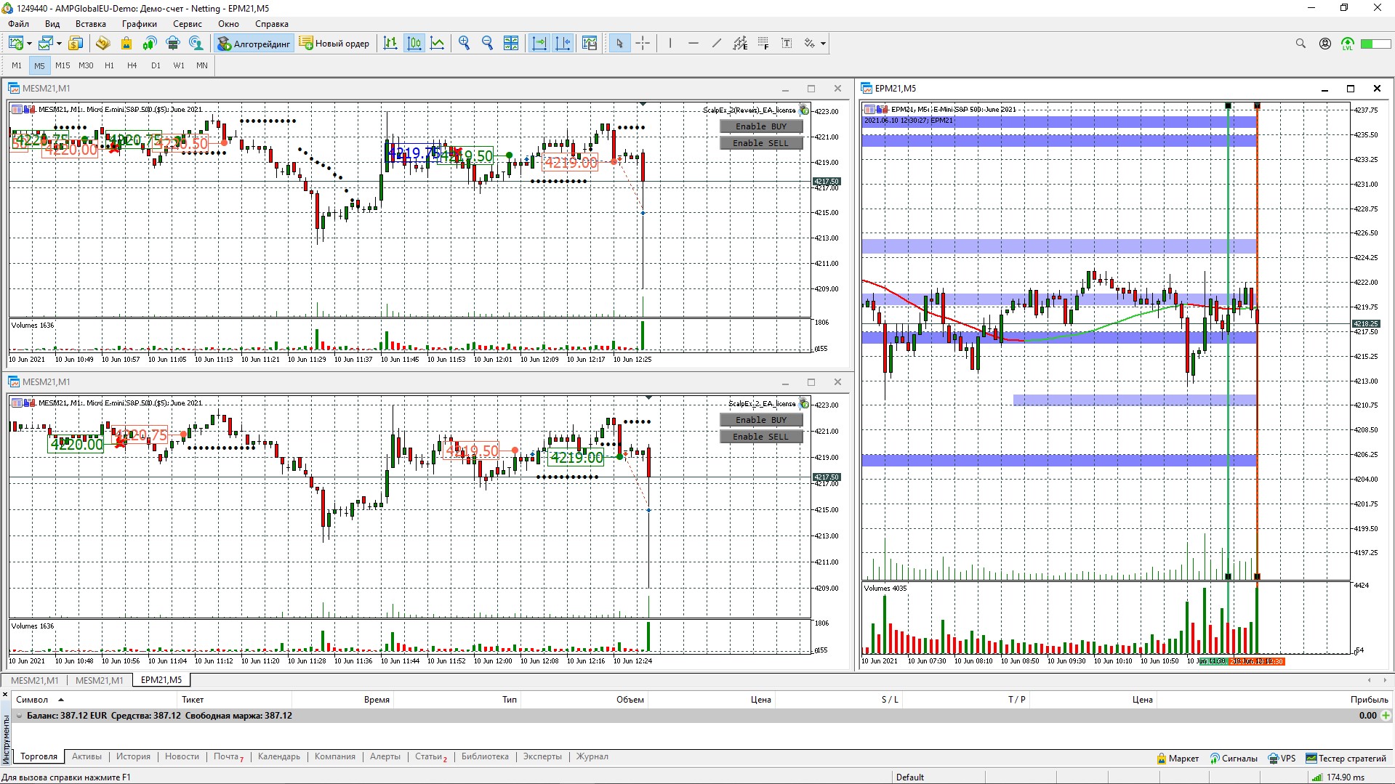The height and width of the screenshot is (784, 1395).
Task: Select the equidistant channel tool
Action: pos(740,44)
